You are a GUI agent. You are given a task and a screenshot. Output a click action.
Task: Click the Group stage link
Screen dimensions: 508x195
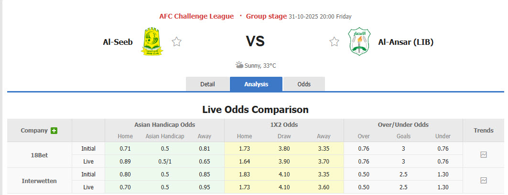[x=266, y=16]
